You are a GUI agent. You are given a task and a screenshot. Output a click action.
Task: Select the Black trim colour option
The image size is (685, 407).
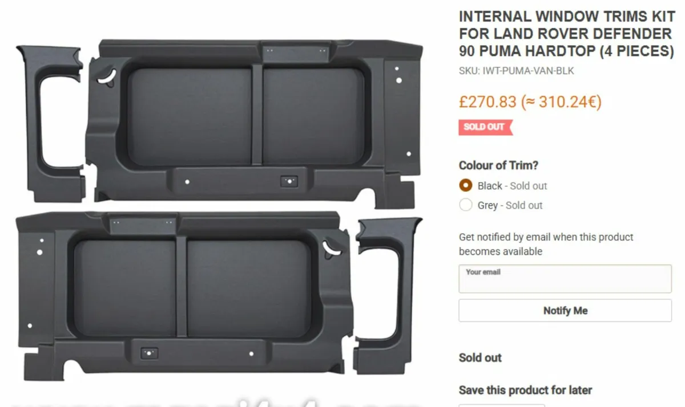click(x=466, y=185)
